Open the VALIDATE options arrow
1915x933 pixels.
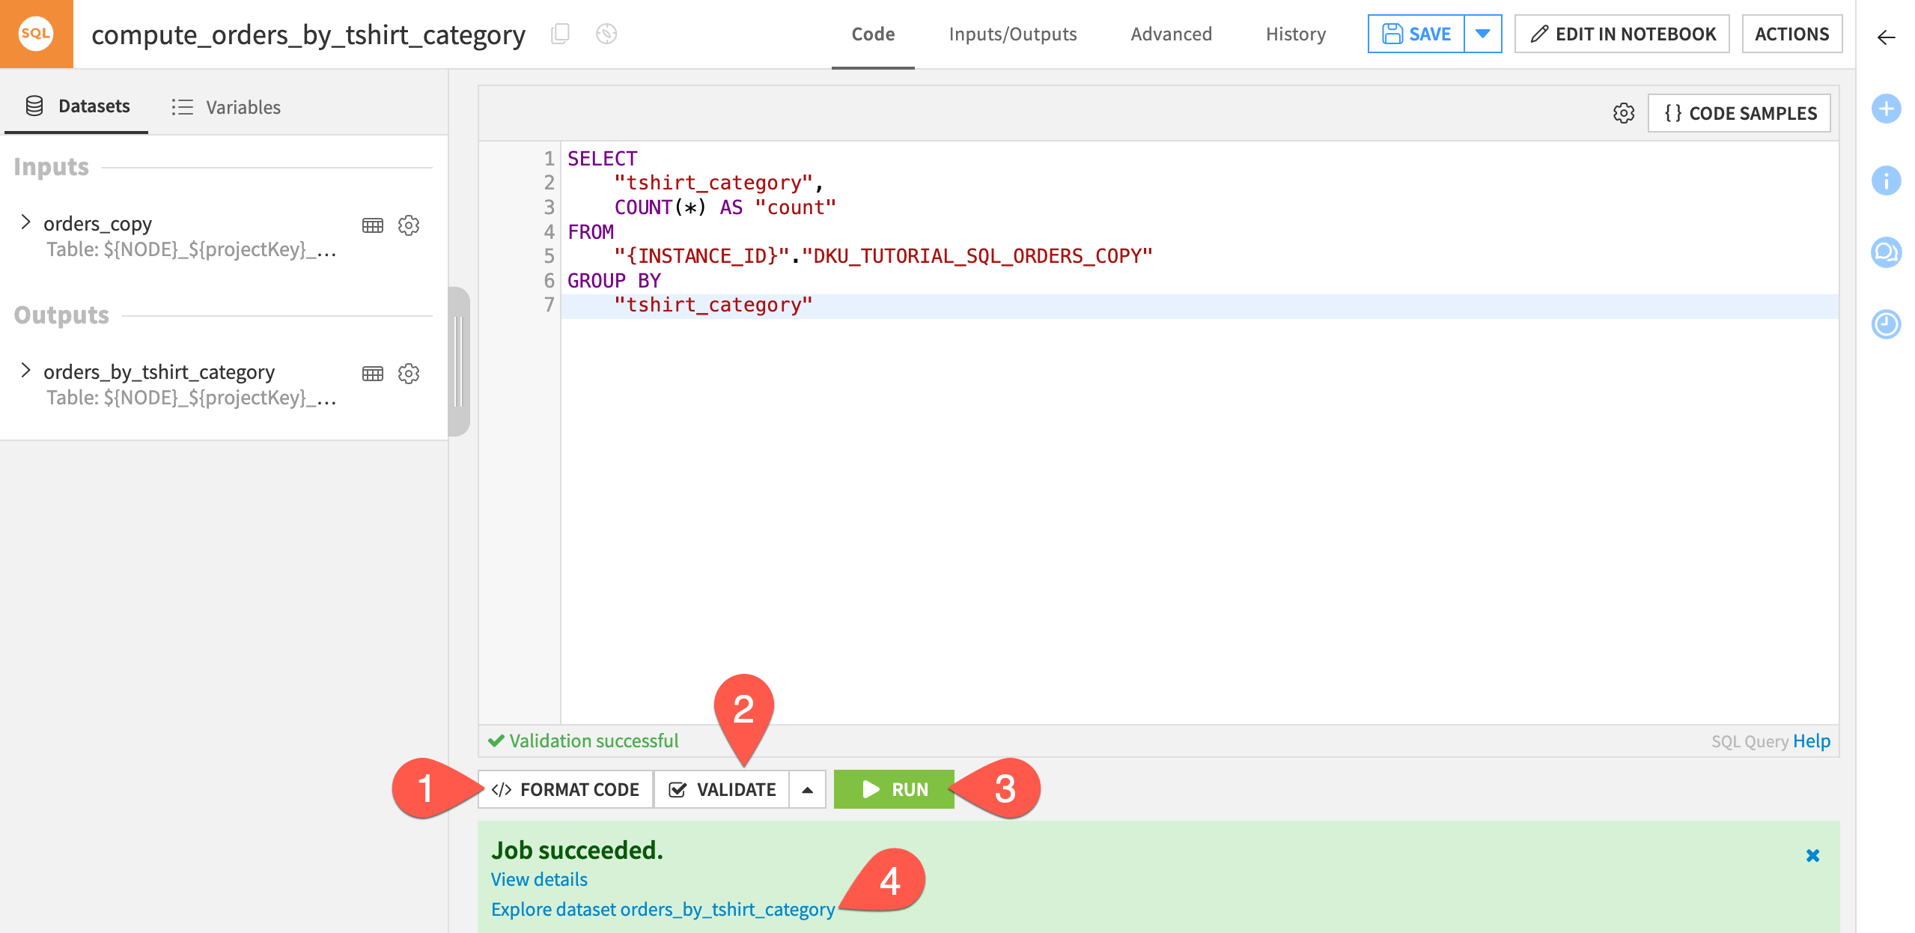807,788
